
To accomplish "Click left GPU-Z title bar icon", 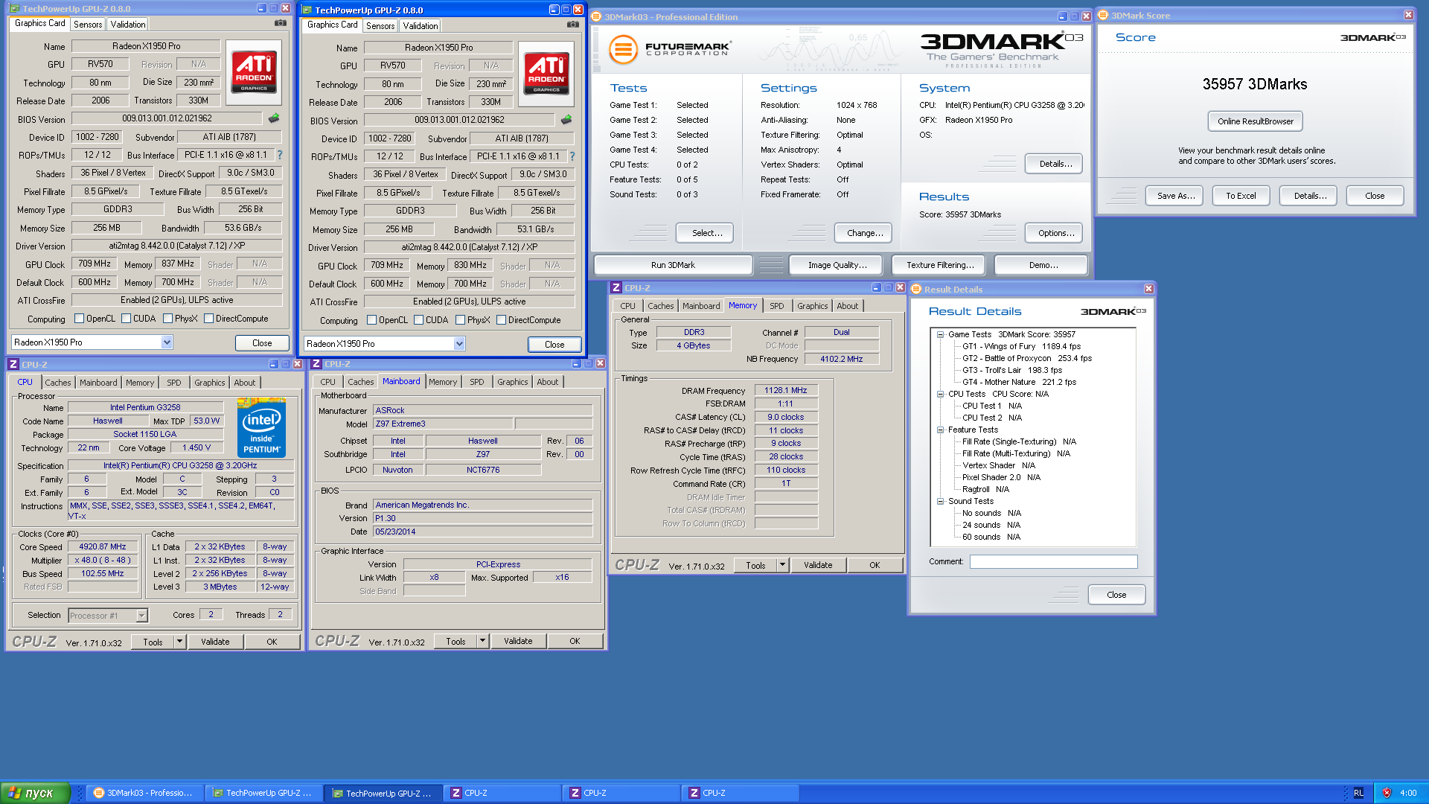I will pyautogui.click(x=14, y=9).
